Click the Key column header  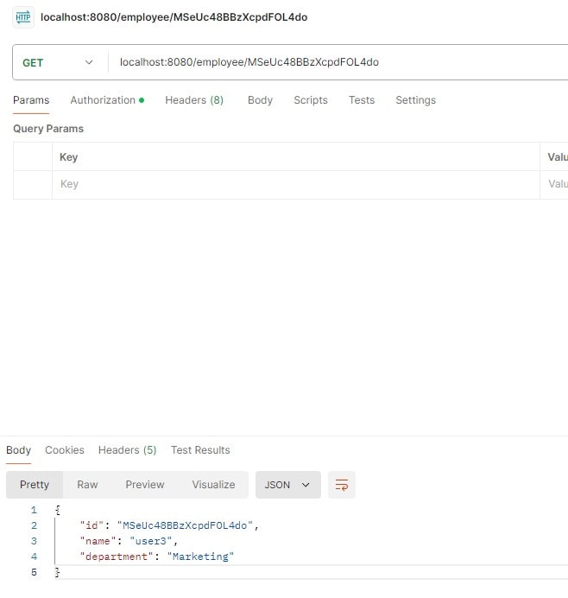click(x=68, y=157)
